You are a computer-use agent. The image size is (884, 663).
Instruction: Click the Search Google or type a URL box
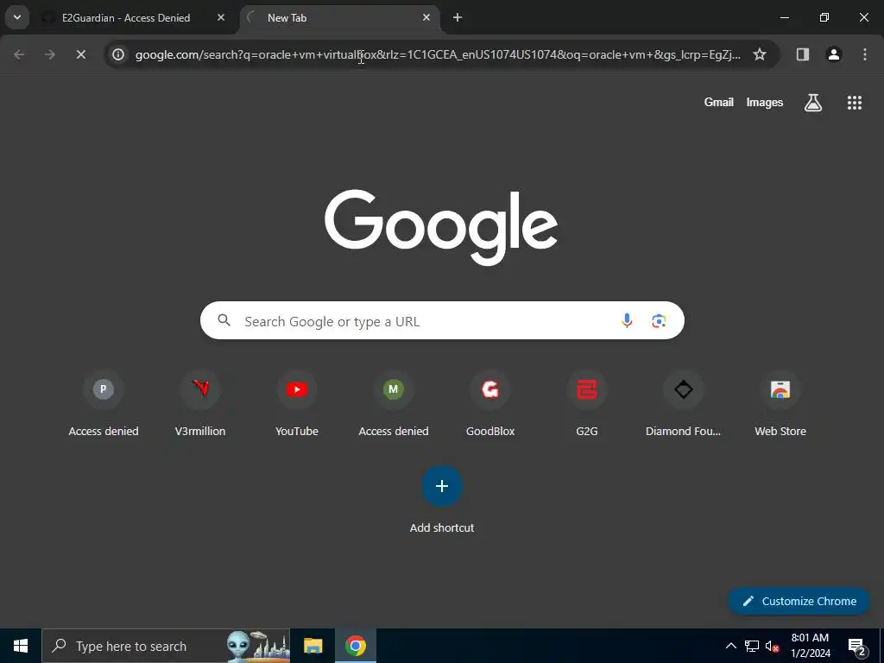coord(442,321)
